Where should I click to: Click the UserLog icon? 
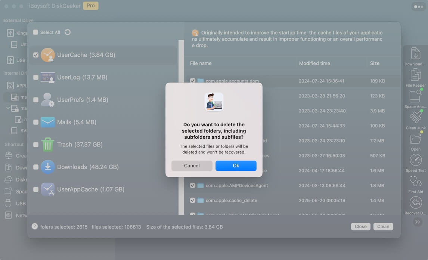pyautogui.click(x=48, y=77)
